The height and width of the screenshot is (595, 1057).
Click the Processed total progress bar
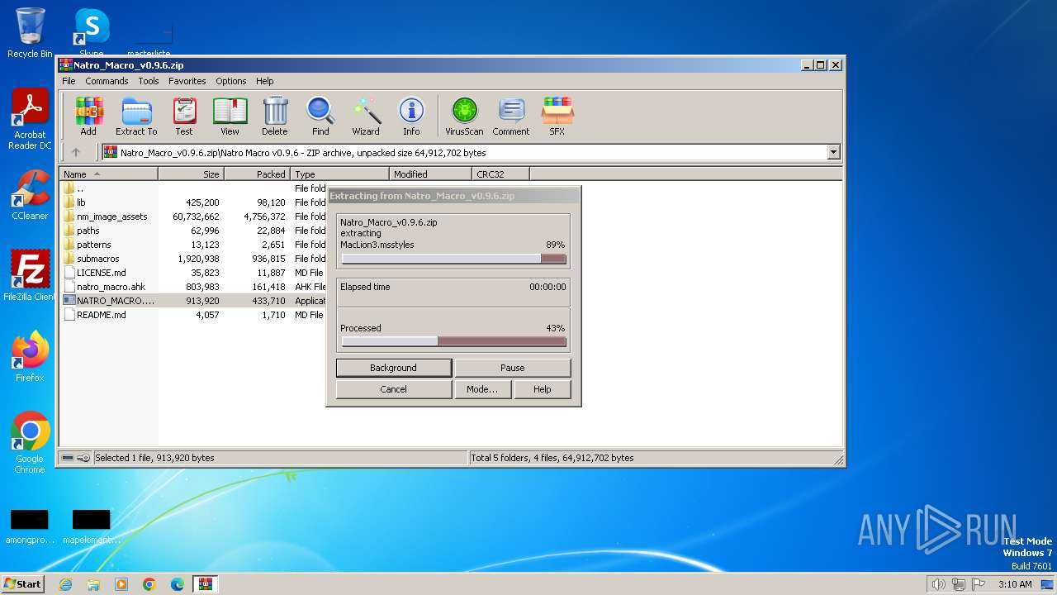point(454,341)
